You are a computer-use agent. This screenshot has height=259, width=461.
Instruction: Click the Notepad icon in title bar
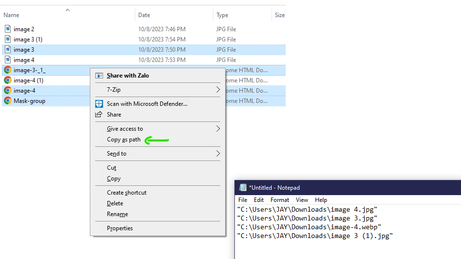pos(243,187)
